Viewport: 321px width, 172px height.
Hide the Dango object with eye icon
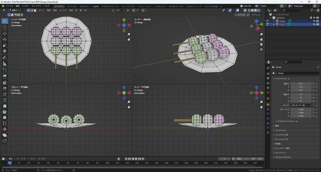click(314, 21)
